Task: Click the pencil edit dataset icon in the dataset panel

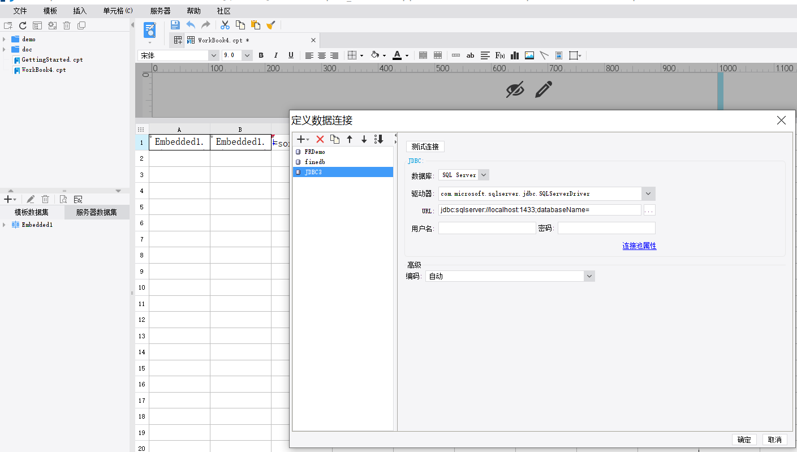Action: pos(31,199)
